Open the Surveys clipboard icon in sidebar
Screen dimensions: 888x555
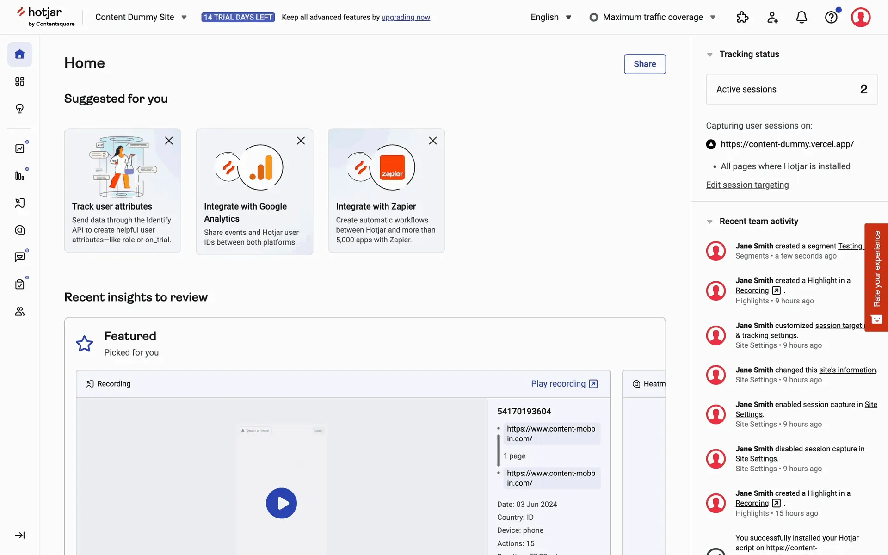19,284
